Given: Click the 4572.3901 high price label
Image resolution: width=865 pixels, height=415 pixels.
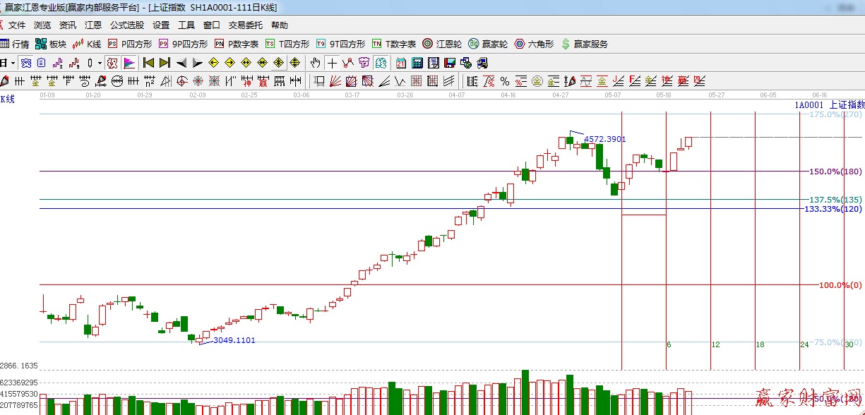Looking at the screenshot, I should [x=604, y=139].
